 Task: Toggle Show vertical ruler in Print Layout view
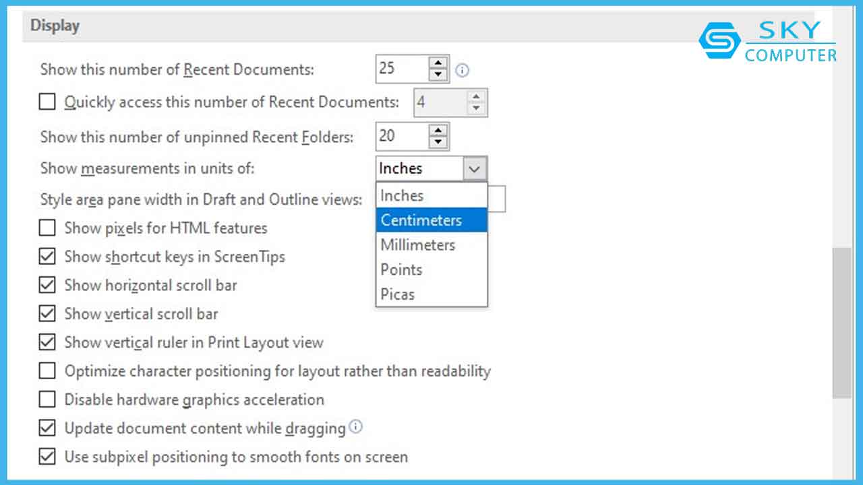(47, 342)
